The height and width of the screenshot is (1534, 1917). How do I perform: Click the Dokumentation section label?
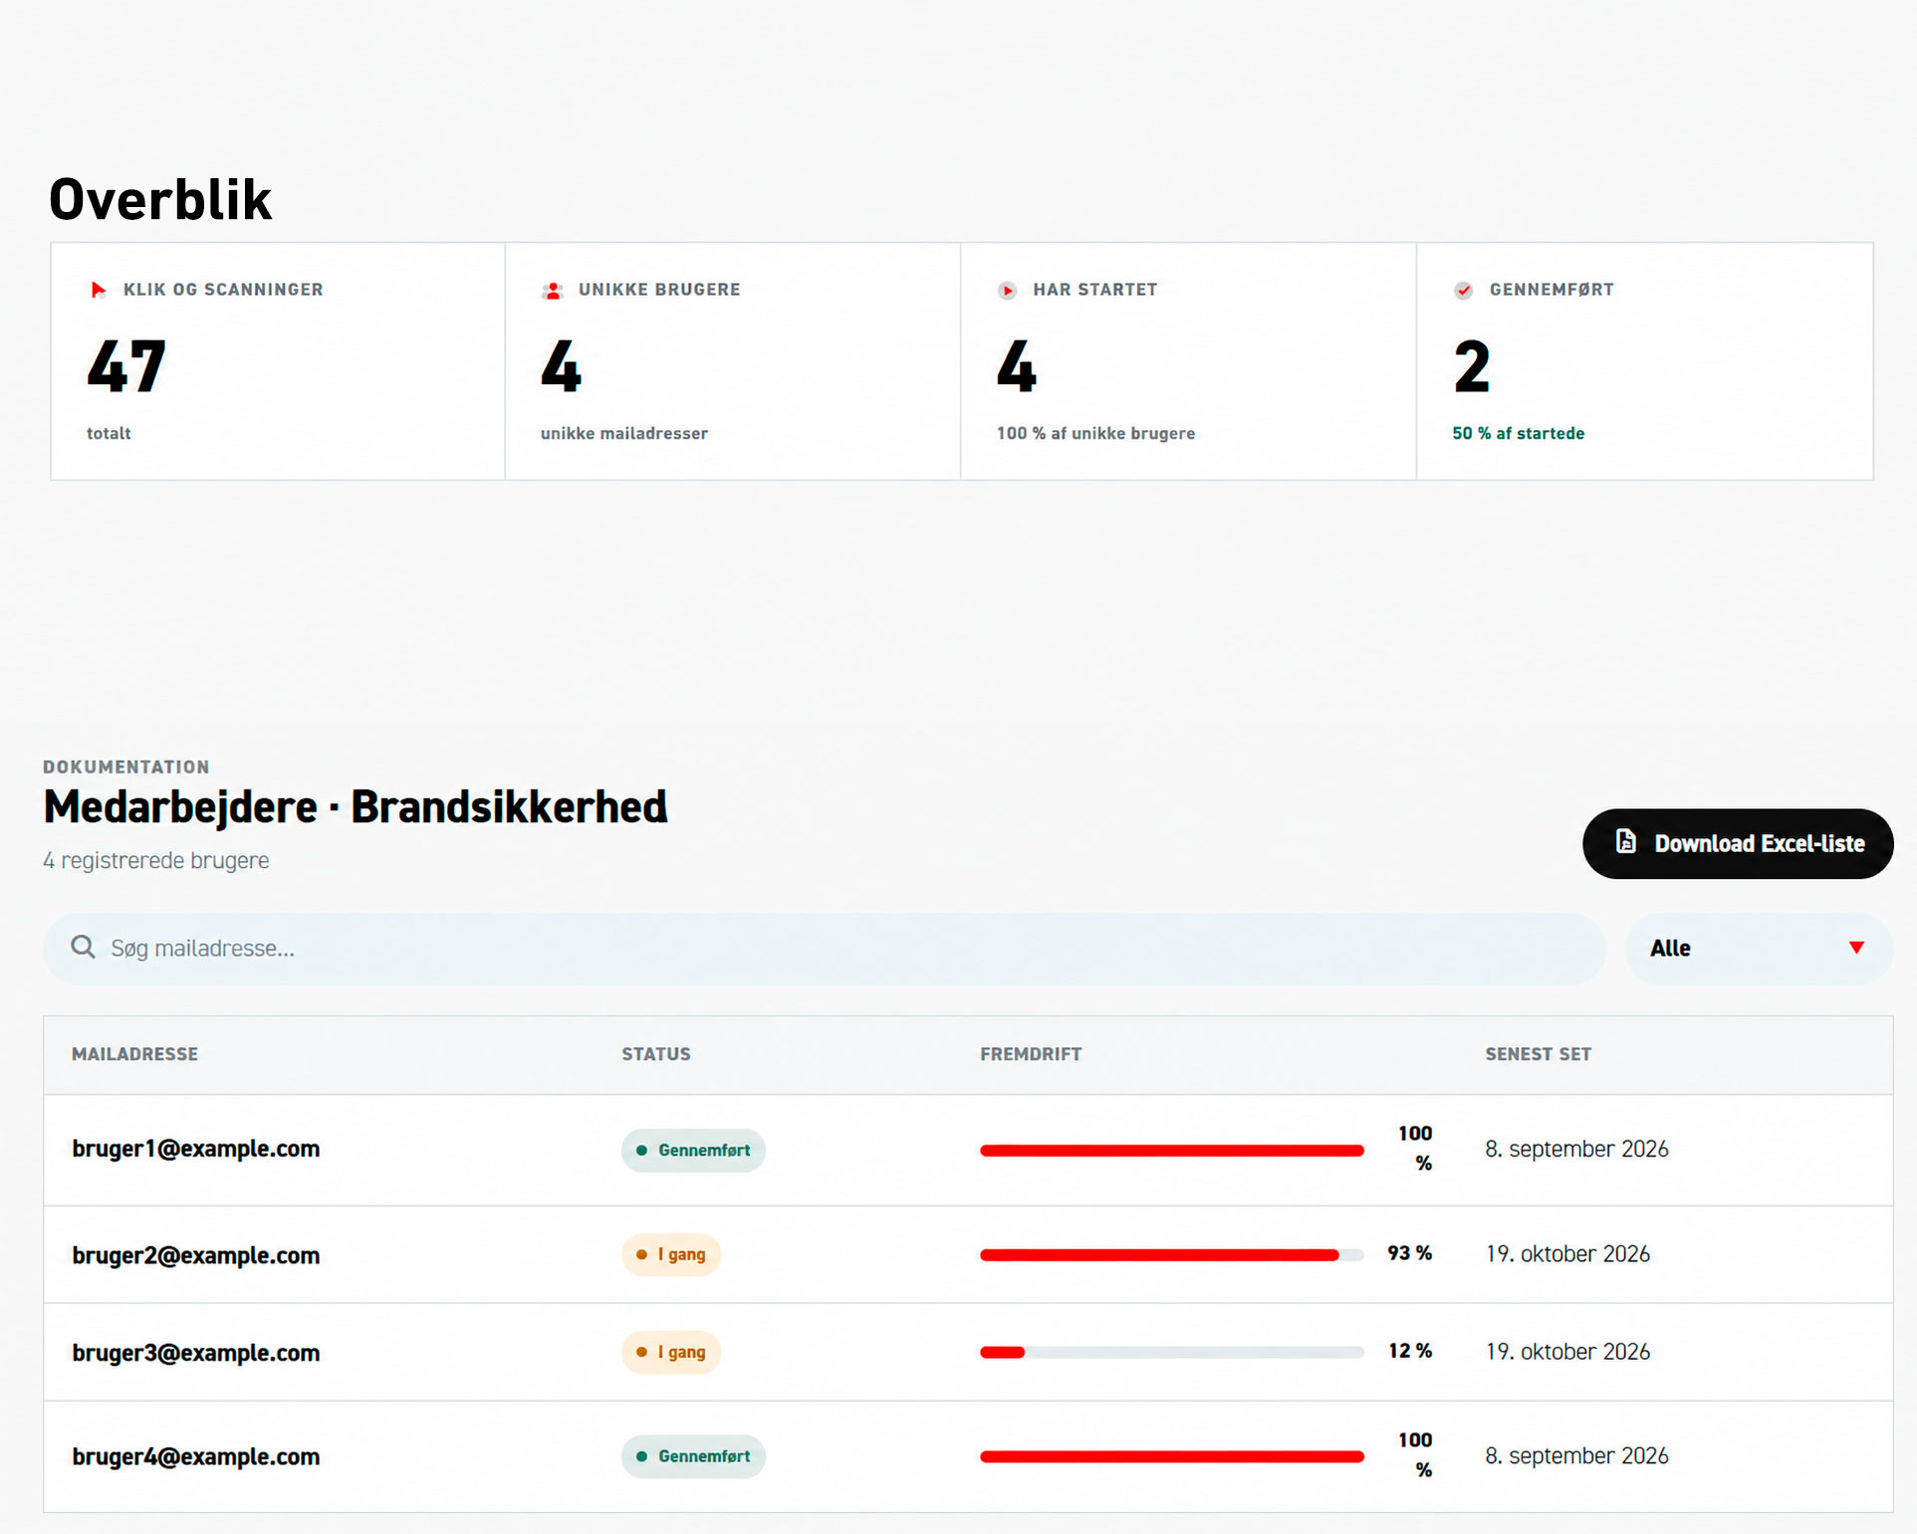tap(126, 767)
